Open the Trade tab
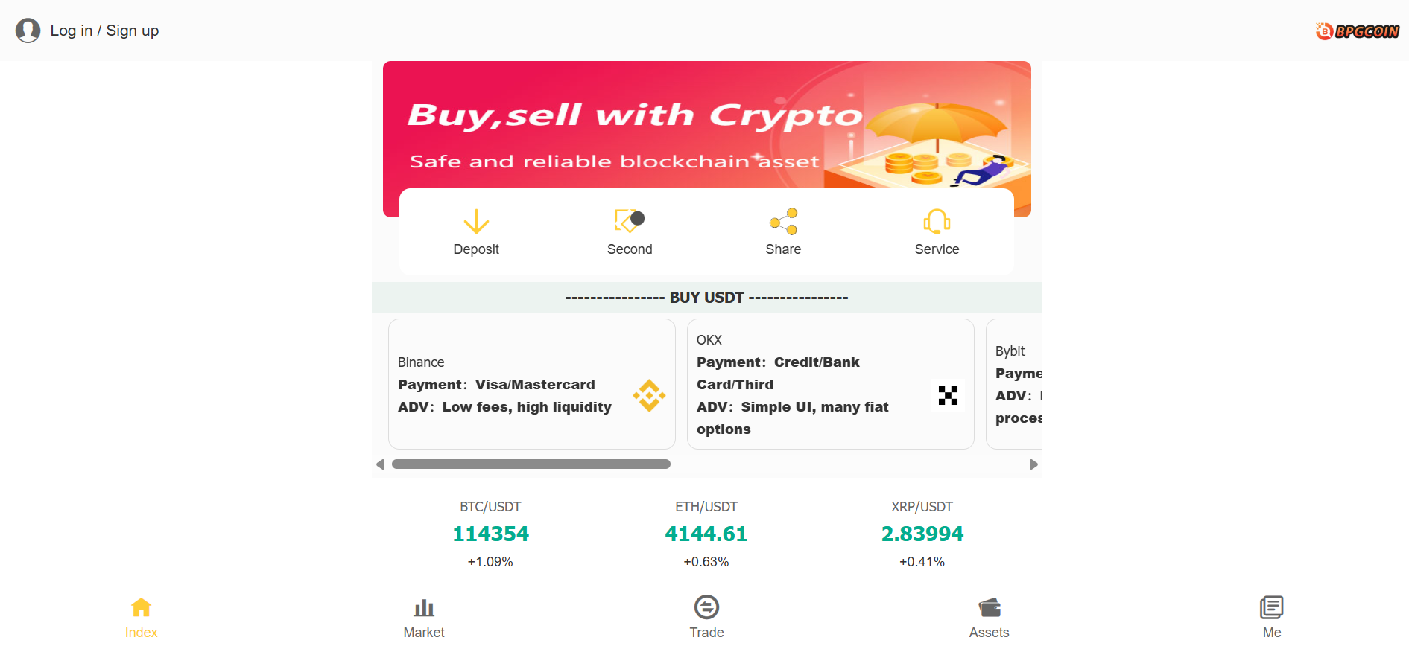The width and height of the screenshot is (1409, 646). 706,617
